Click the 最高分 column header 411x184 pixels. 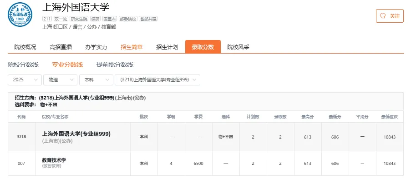[x=308, y=117]
